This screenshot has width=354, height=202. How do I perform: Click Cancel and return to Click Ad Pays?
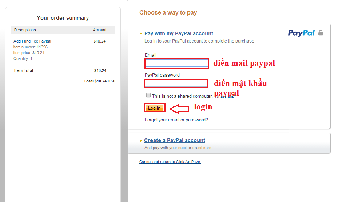tap(170, 162)
